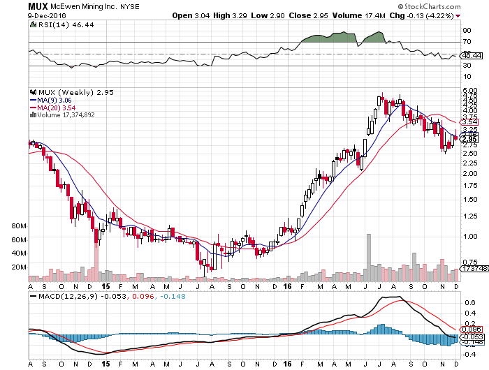This screenshot has width=489, height=370.
Task: Click the Volume 17.4M header value
Action: (359, 15)
